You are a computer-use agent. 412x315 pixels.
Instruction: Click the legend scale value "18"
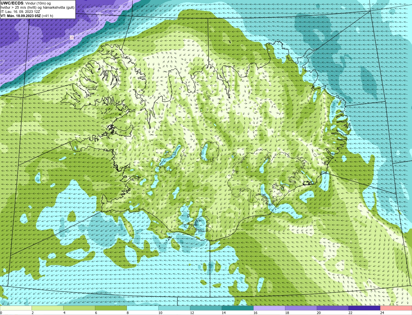click(287, 313)
